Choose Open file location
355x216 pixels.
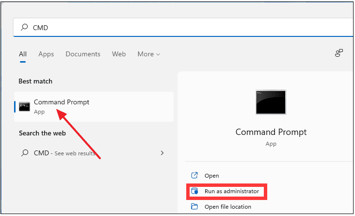point(227,207)
